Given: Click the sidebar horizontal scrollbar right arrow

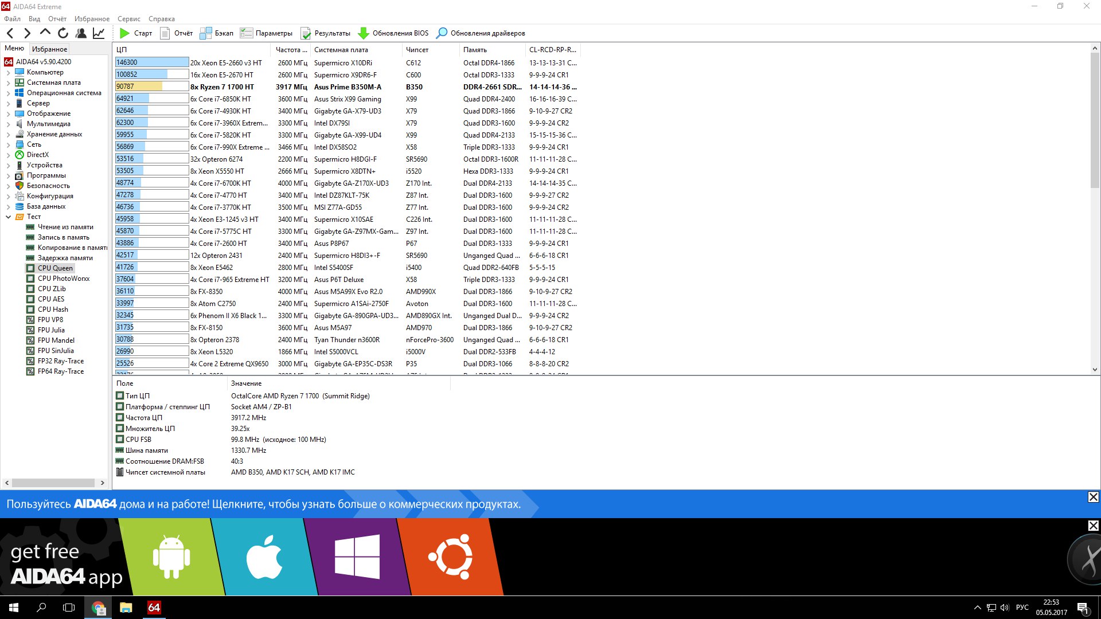Looking at the screenshot, I should tap(103, 483).
